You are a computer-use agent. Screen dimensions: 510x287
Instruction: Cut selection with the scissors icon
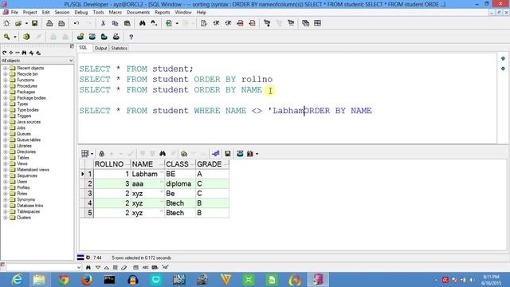click(103, 23)
